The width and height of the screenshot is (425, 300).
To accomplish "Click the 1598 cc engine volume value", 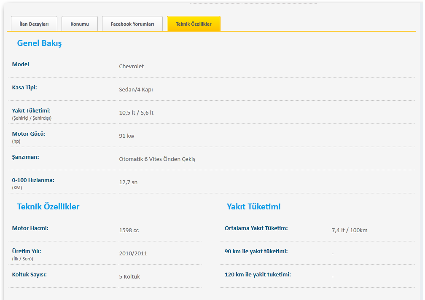I will tap(129, 230).
